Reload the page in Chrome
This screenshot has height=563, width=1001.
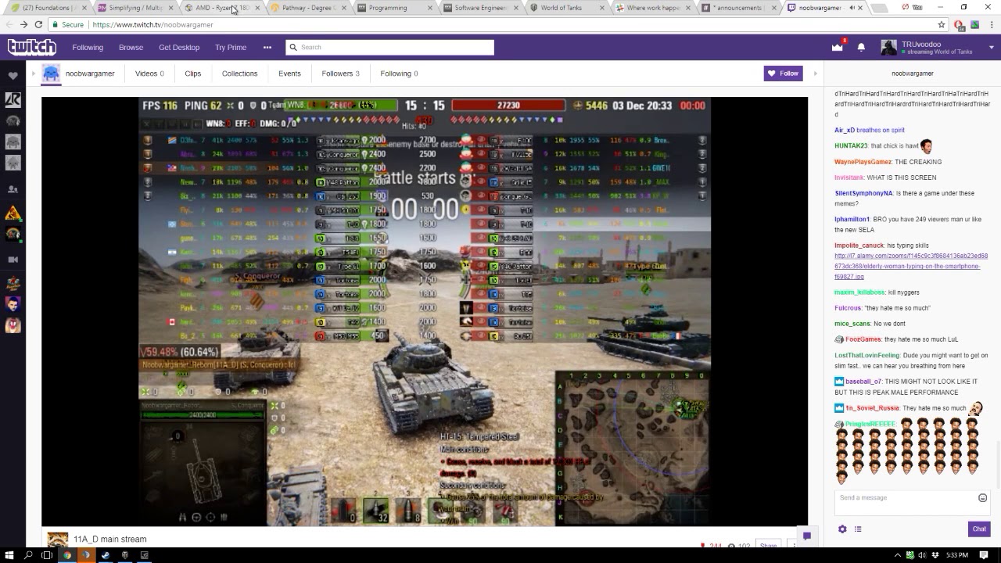click(x=38, y=24)
